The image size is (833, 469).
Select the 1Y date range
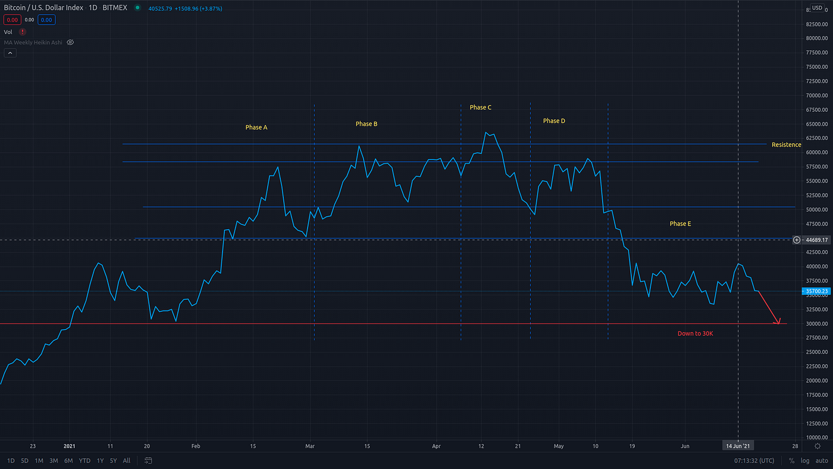[100, 461]
